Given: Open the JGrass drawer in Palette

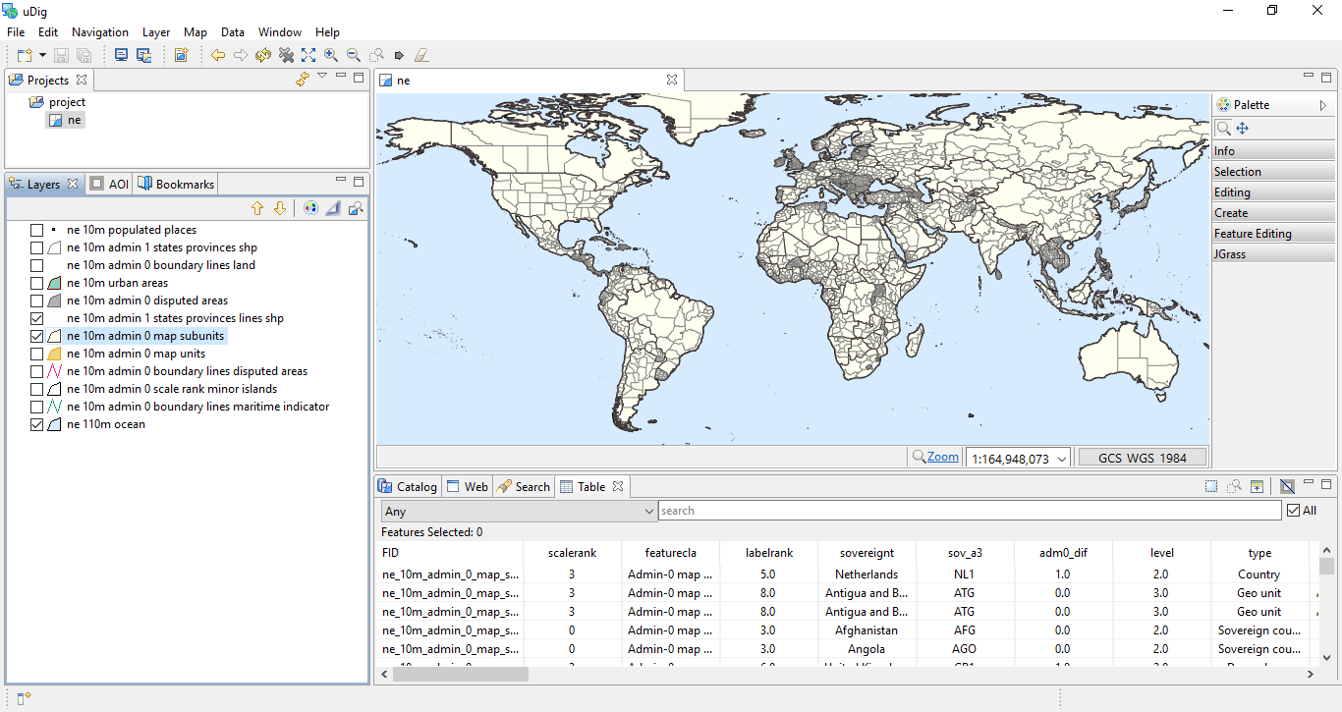Looking at the screenshot, I should (x=1273, y=253).
